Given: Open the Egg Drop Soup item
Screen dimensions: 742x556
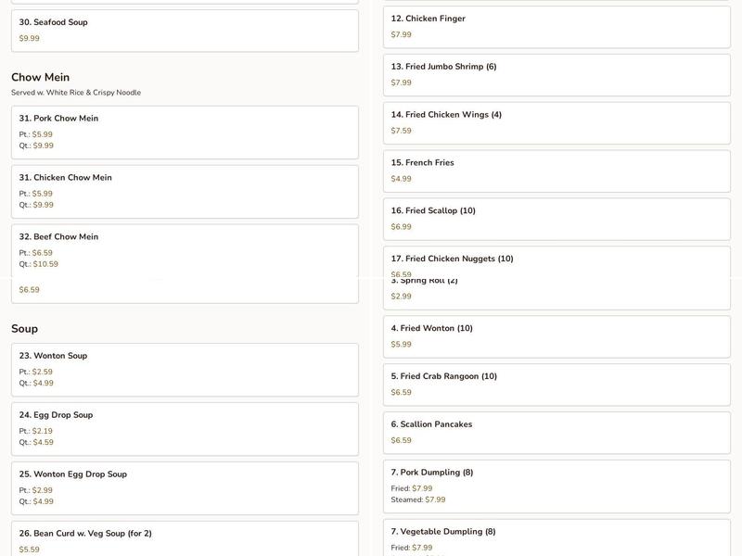Looking at the screenshot, I should pos(185,428).
